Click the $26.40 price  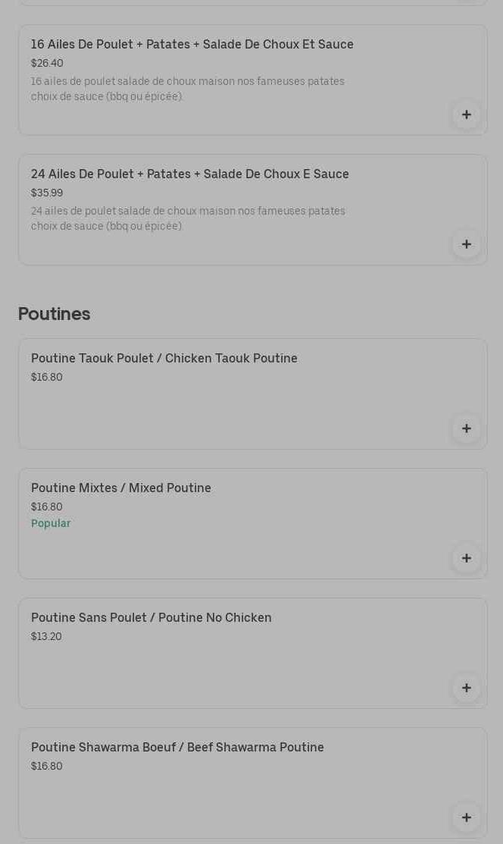point(47,63)
